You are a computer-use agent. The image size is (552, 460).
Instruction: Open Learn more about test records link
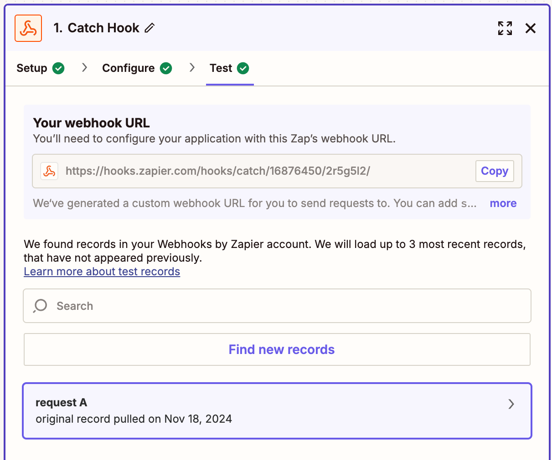(102, 272)
